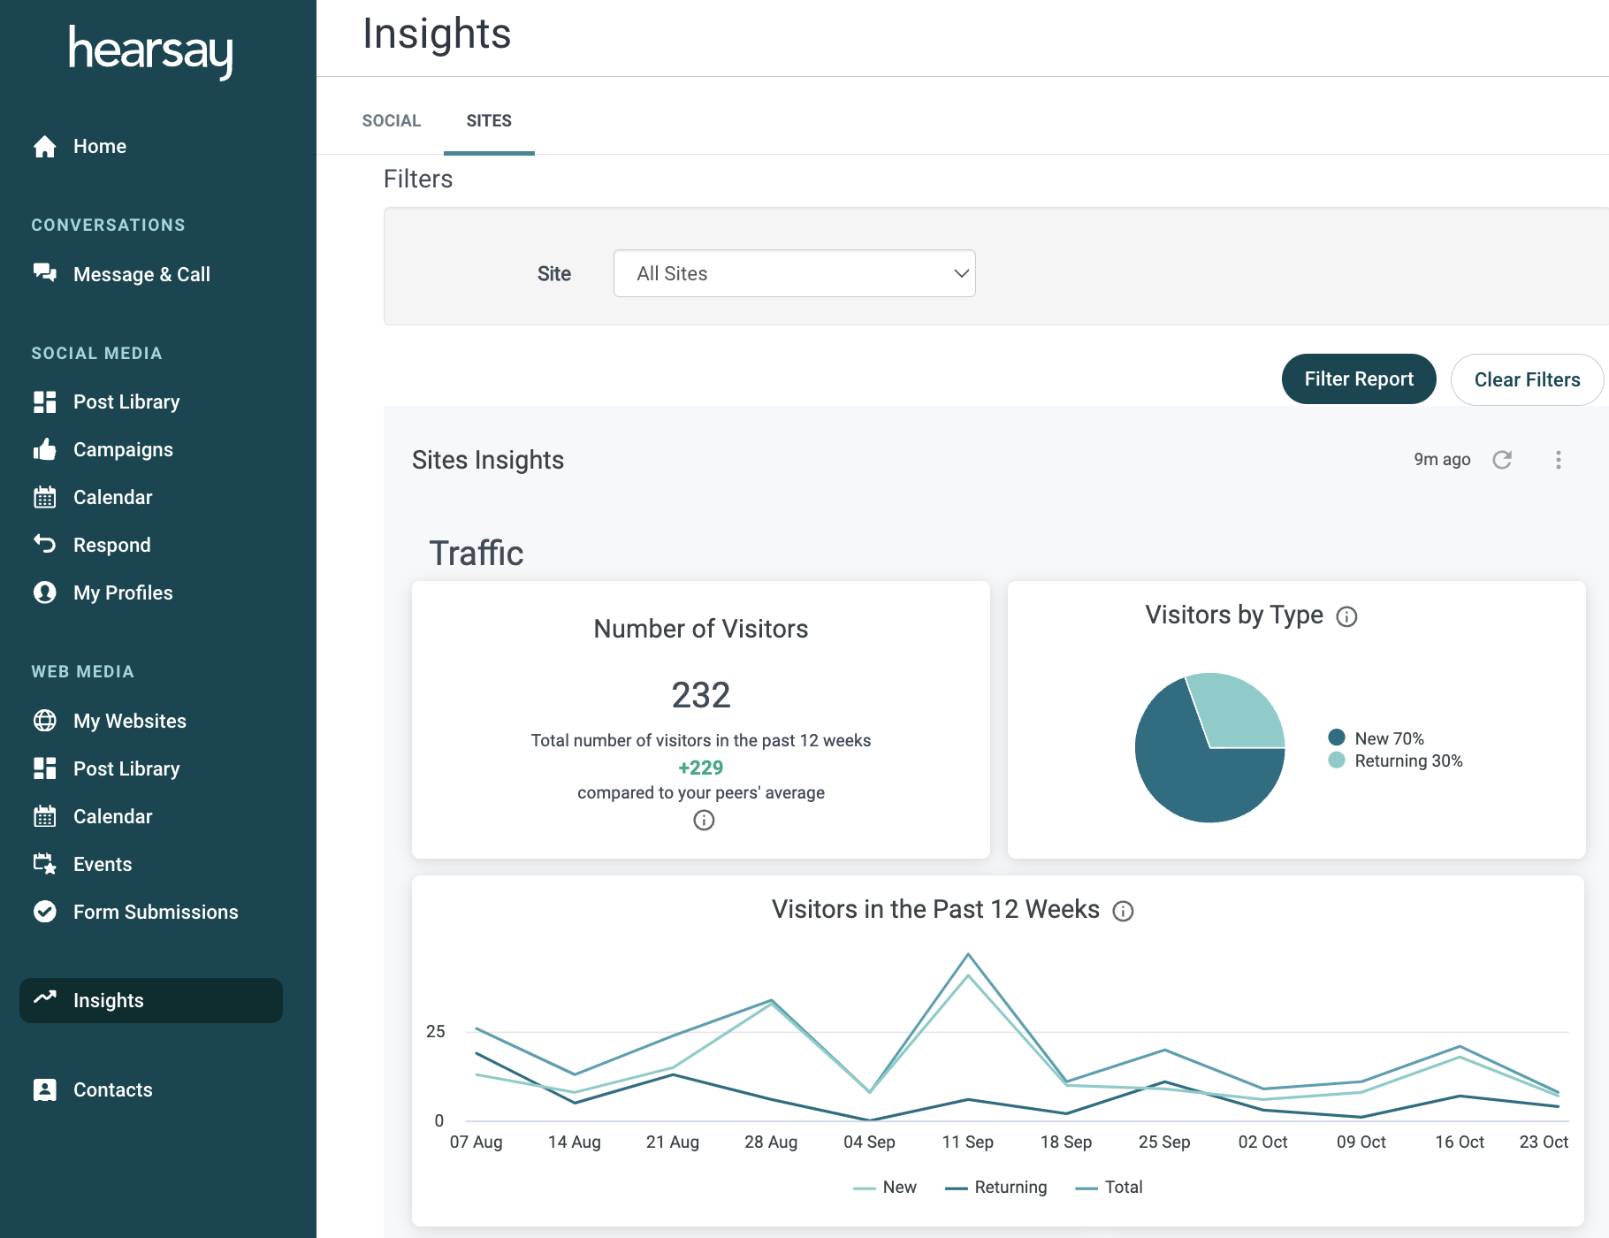Open the three-dot options menu

click(1558, 460)
